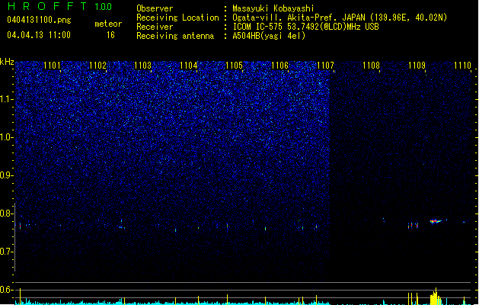Select the filename 0404131100.png

click(39, 20)
